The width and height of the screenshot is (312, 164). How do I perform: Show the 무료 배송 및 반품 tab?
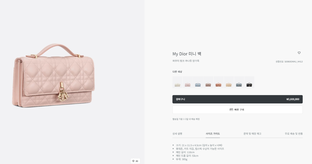tap(294, 134)
